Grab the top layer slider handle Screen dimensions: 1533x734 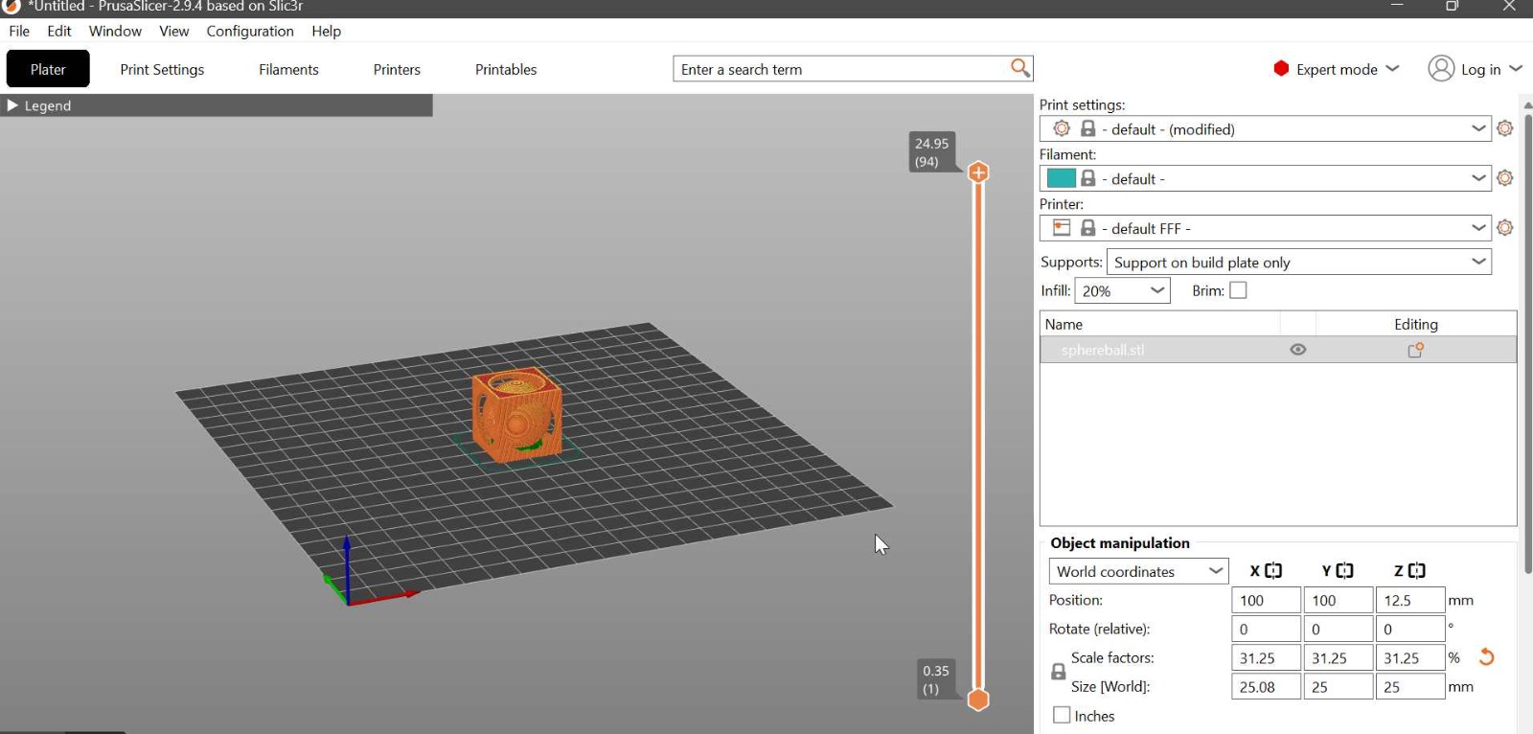(978, 172)
